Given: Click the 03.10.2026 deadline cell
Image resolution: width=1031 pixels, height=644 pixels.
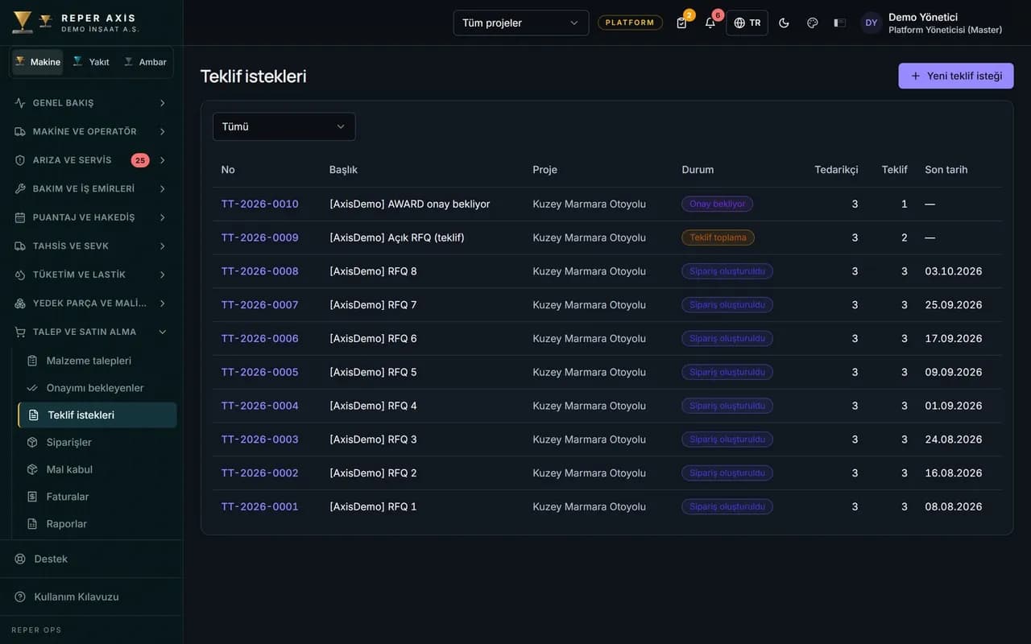Looking at the screenshot, I should pyautogui.click(x=954, y=271).
